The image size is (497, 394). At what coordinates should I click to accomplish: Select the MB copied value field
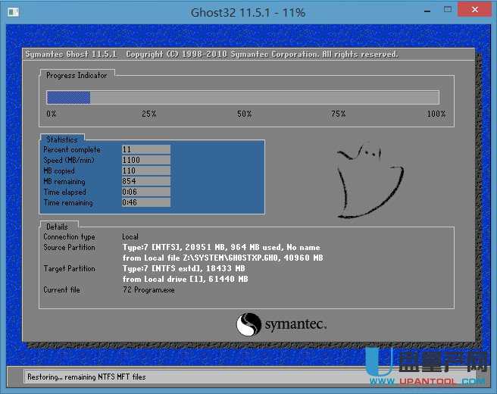[x=145, y=171]
